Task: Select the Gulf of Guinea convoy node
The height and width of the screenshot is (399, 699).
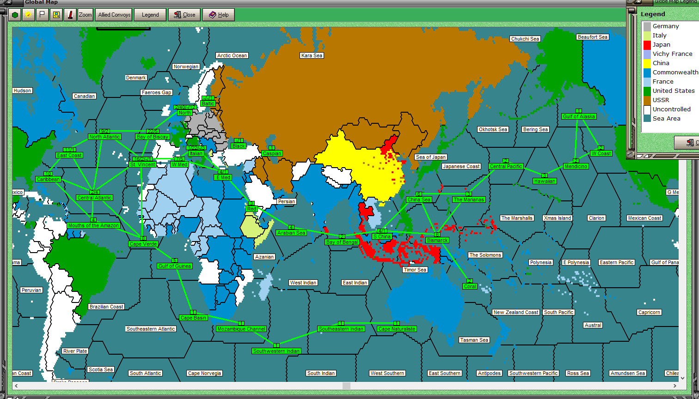Action: coord(174,266)
